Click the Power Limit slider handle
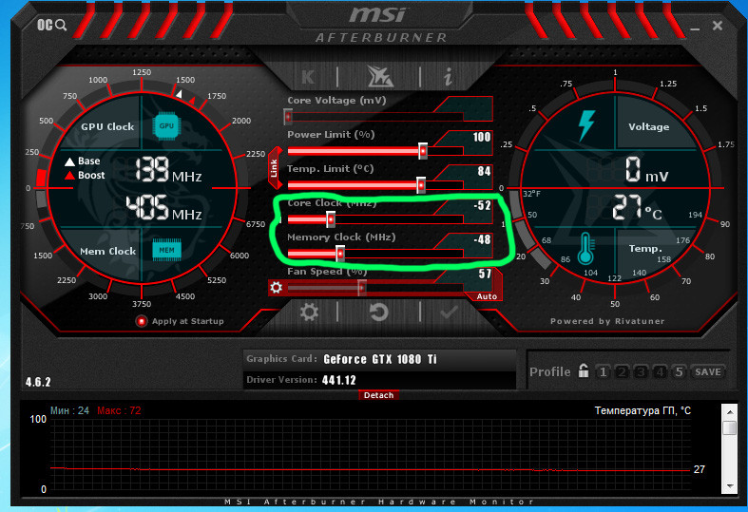Viewport: 748px width, 512px height. point(423,151)
